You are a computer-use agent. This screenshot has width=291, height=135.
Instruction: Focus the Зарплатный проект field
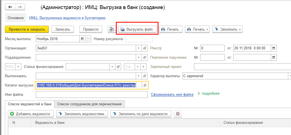point(242,67)
